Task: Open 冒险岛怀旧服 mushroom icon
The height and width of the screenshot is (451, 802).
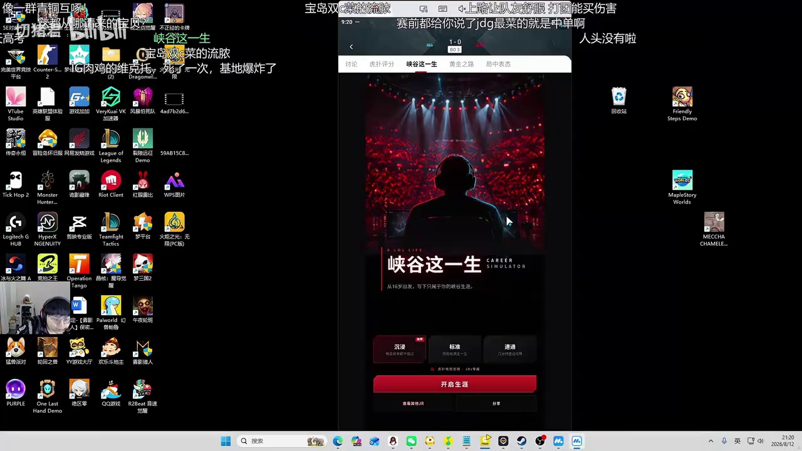Action: click(x=47, y=142)
